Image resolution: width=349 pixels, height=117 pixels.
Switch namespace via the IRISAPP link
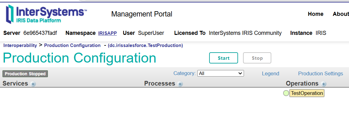tap(108, 33)
